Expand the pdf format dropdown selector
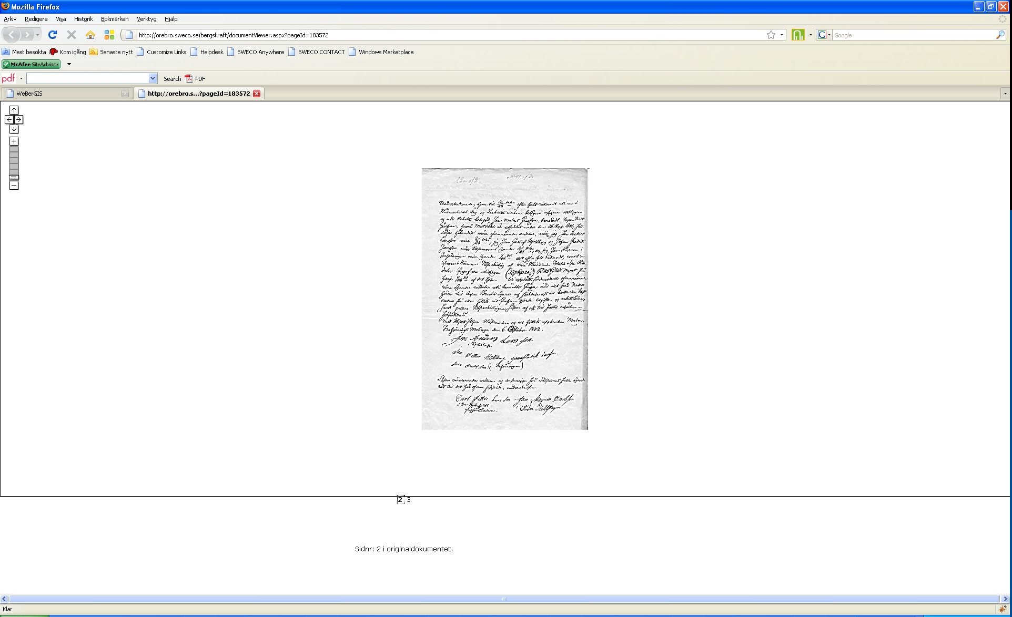 [21, 78]
